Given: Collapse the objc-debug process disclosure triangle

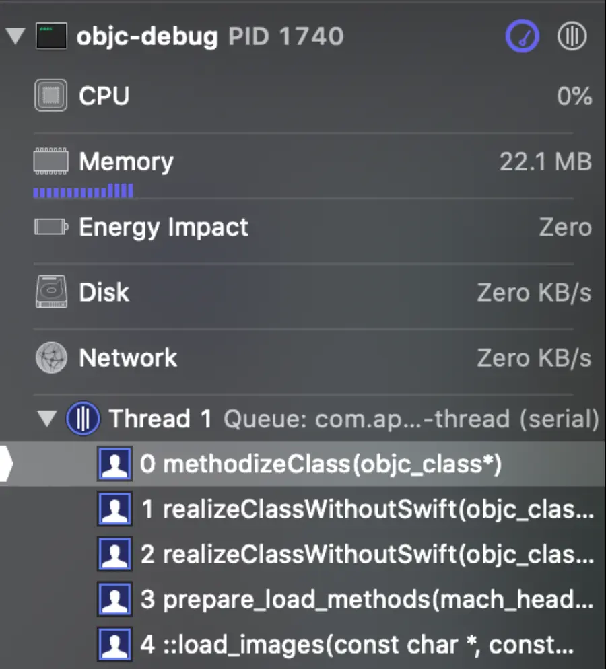Looking at the screenshot, I should click(15, 36).
